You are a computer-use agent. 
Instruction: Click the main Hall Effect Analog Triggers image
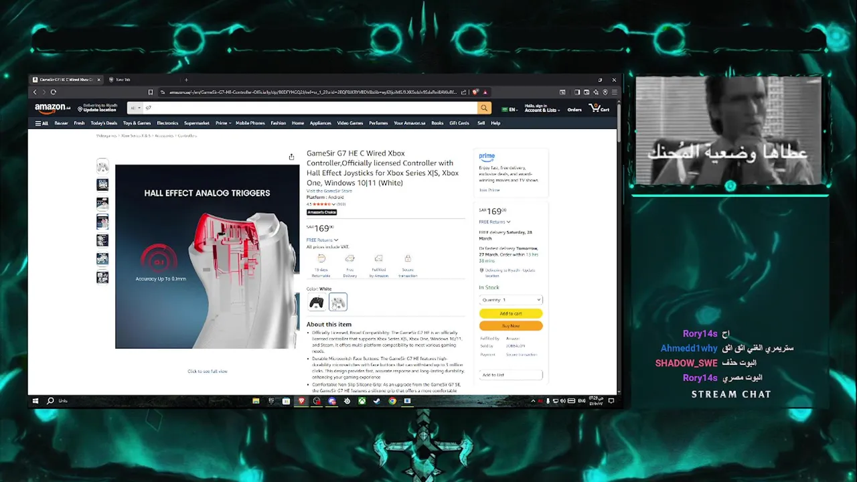[x=208, y=256]
